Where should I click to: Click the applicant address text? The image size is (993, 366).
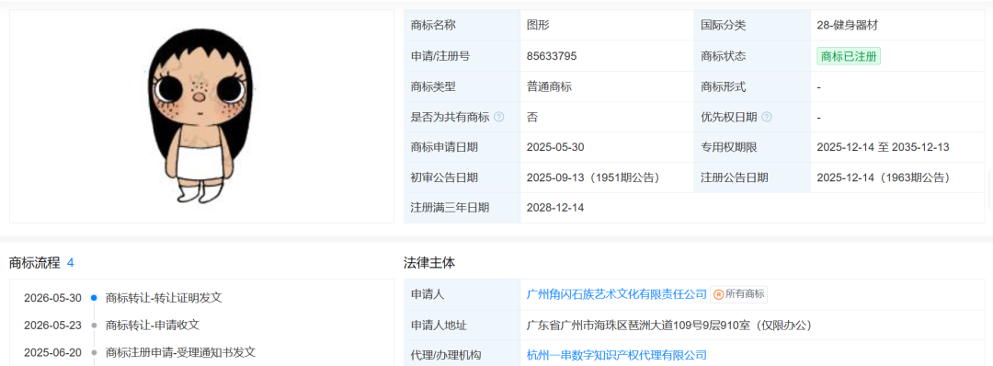click(x=669, y=326)
